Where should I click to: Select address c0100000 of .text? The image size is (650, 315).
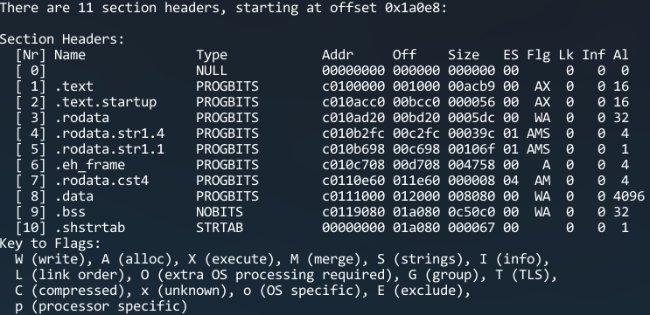[353, 86]
